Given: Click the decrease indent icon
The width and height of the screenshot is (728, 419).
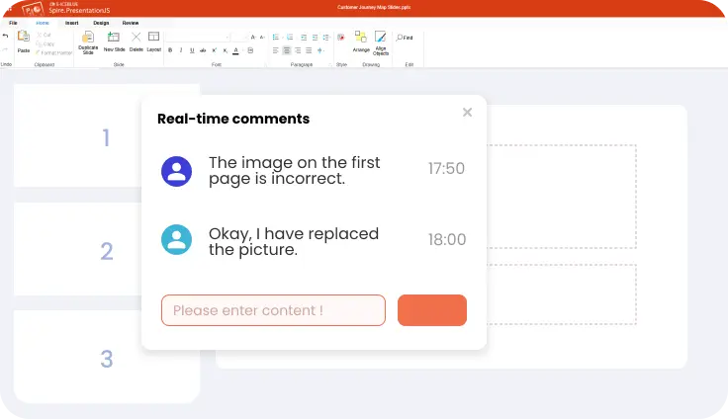Looking at the screenshot, I should click(304, 38).
